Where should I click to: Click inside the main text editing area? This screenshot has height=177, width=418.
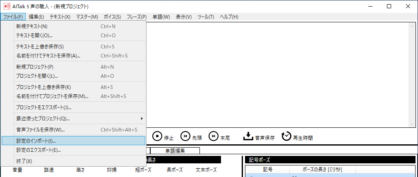pyautogui.click(x=277, y=74)
